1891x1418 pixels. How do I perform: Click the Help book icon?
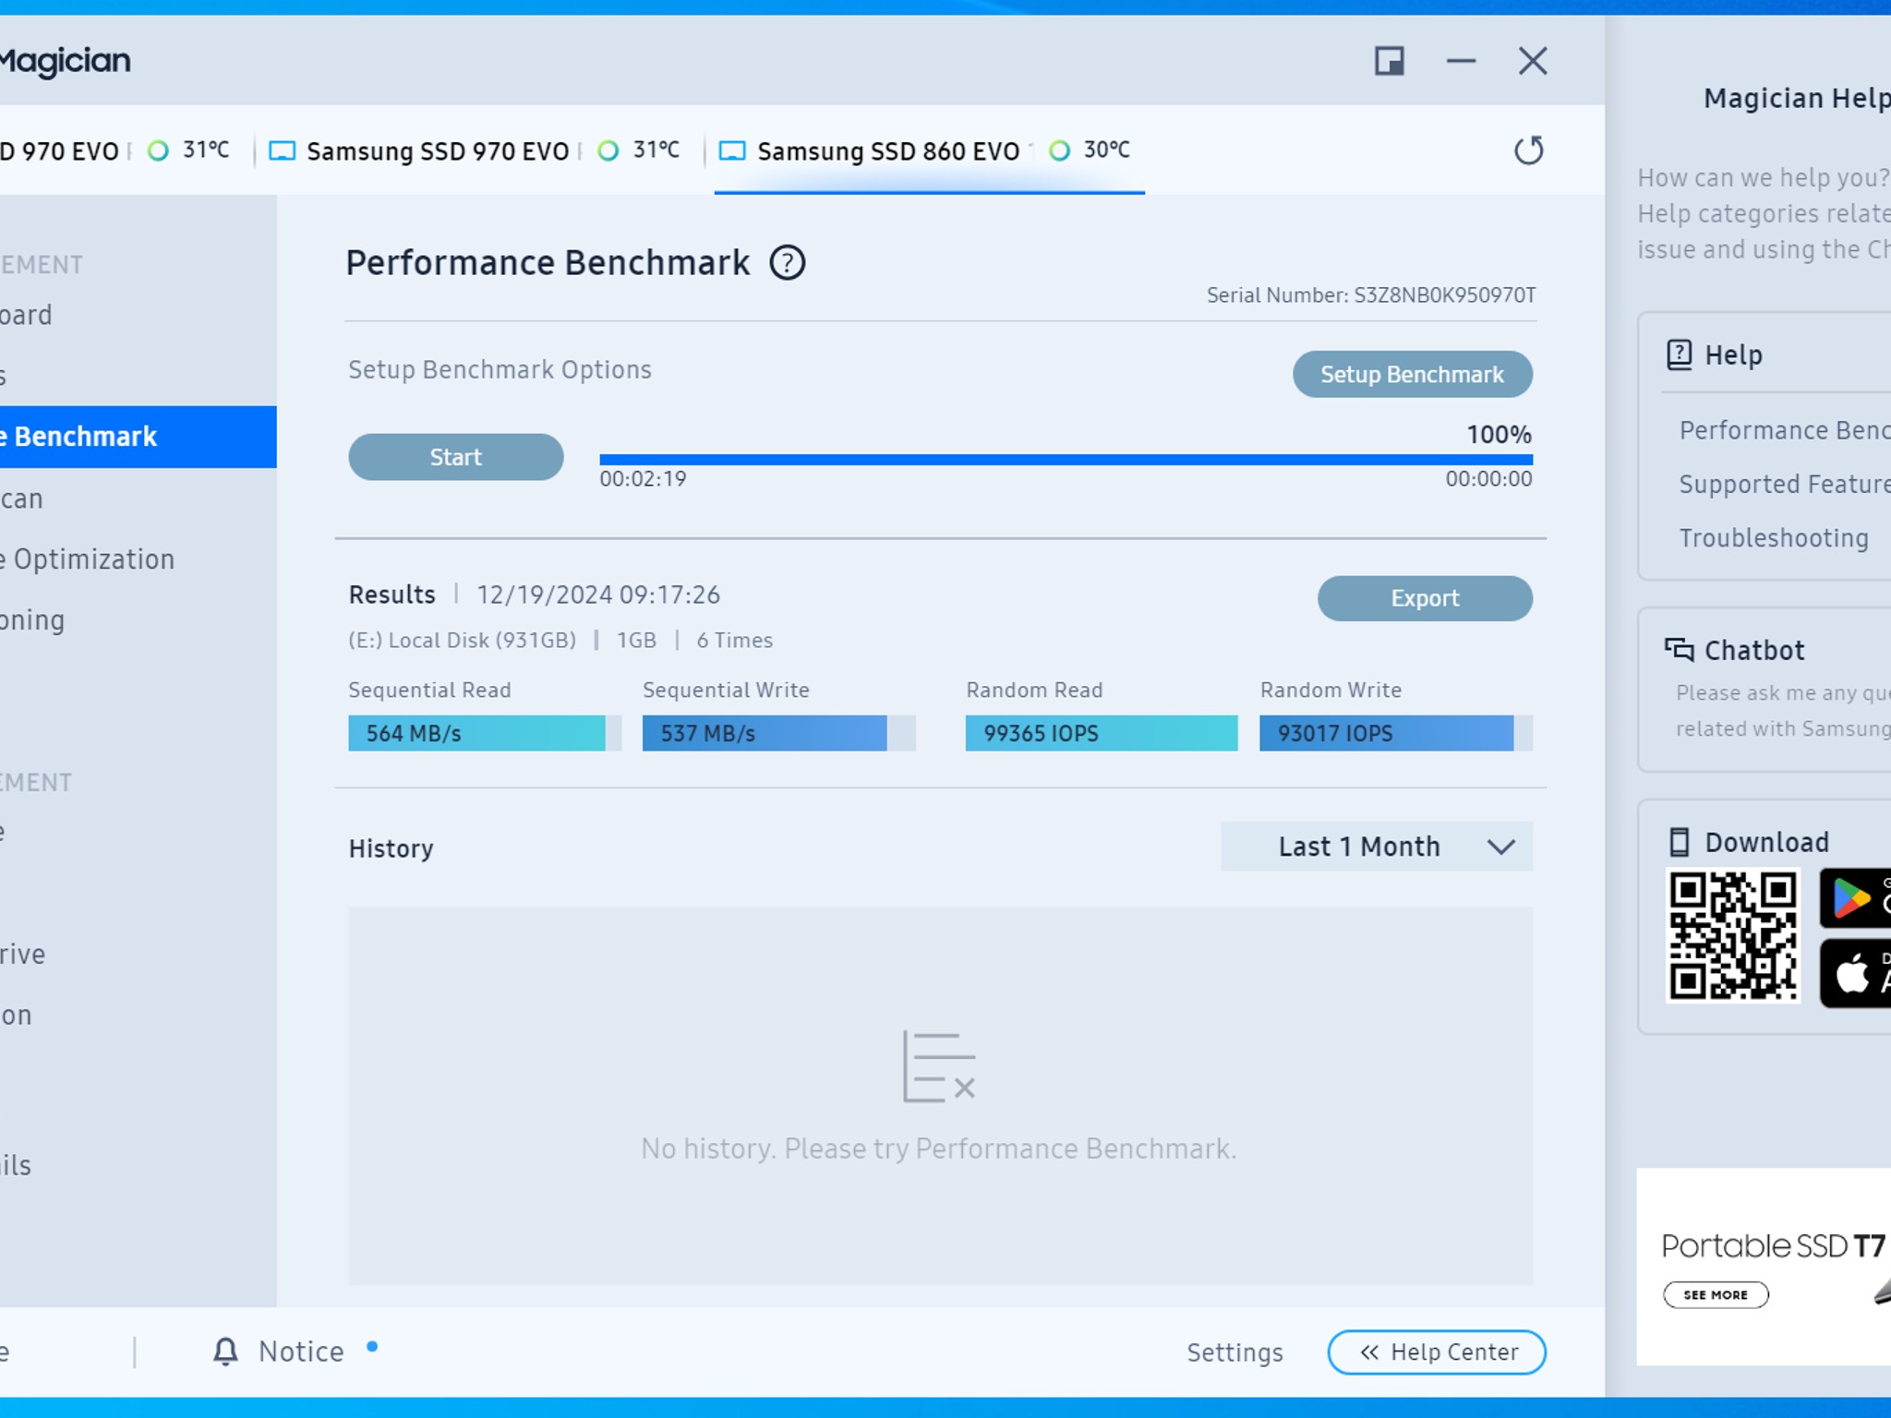1679,354
